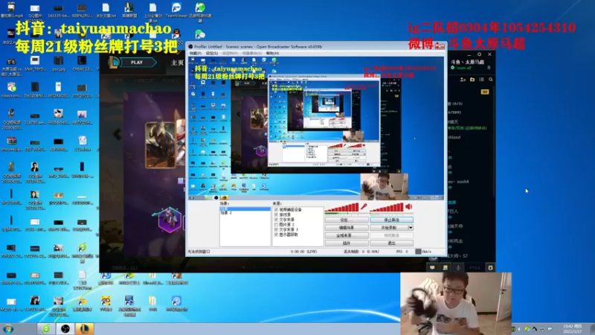This screenshot has width=595, height=335.
Task: Toggle the 文字来源 3 source checkbox
Action: point(276,229)
